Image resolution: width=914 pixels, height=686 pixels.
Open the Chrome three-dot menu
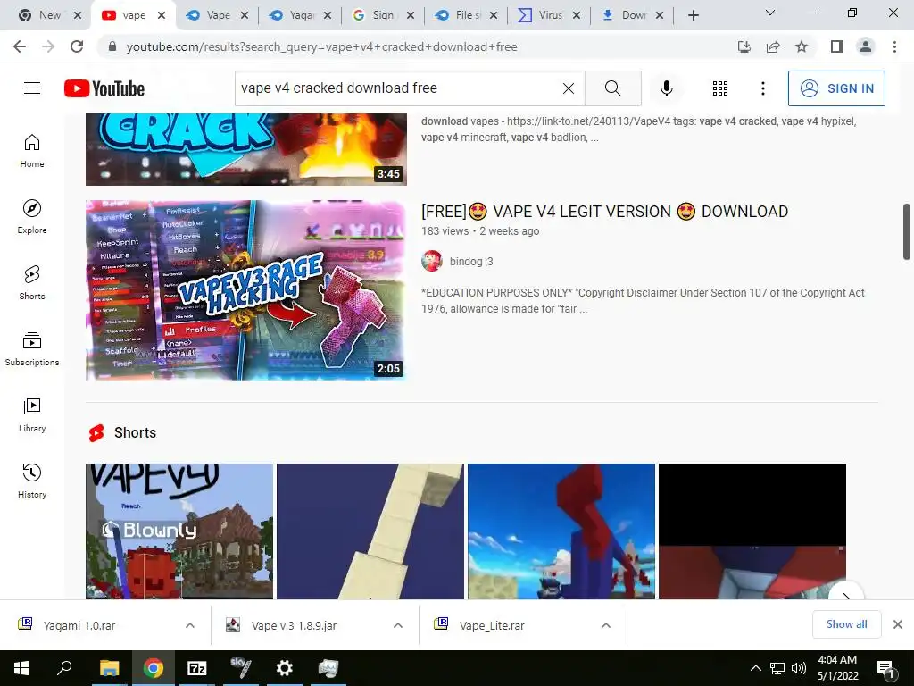tap(894, 46)
